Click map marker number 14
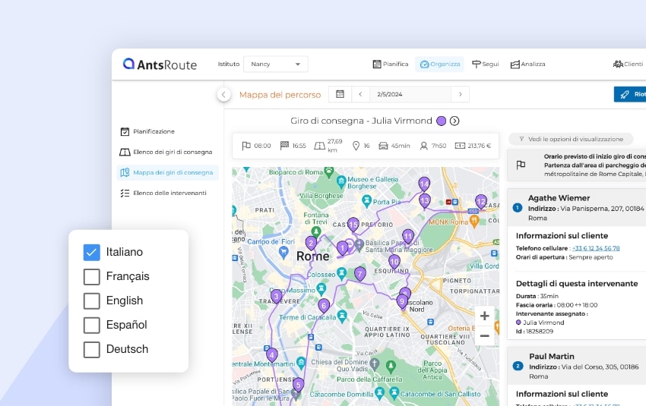 [424, 184]
